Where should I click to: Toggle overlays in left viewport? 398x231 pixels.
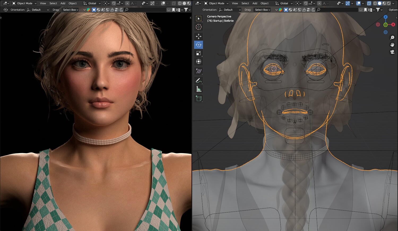pyautogui.click(x=163, y=3)
